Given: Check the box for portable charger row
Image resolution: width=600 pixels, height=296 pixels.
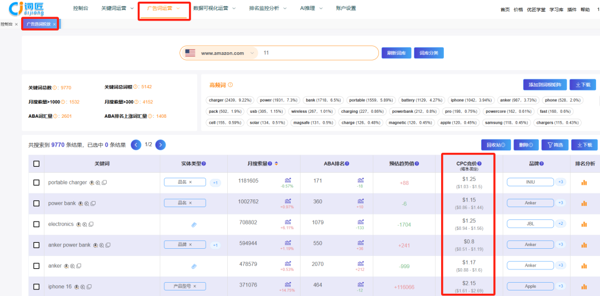Looking at the screenshot, I should (37, 182).
